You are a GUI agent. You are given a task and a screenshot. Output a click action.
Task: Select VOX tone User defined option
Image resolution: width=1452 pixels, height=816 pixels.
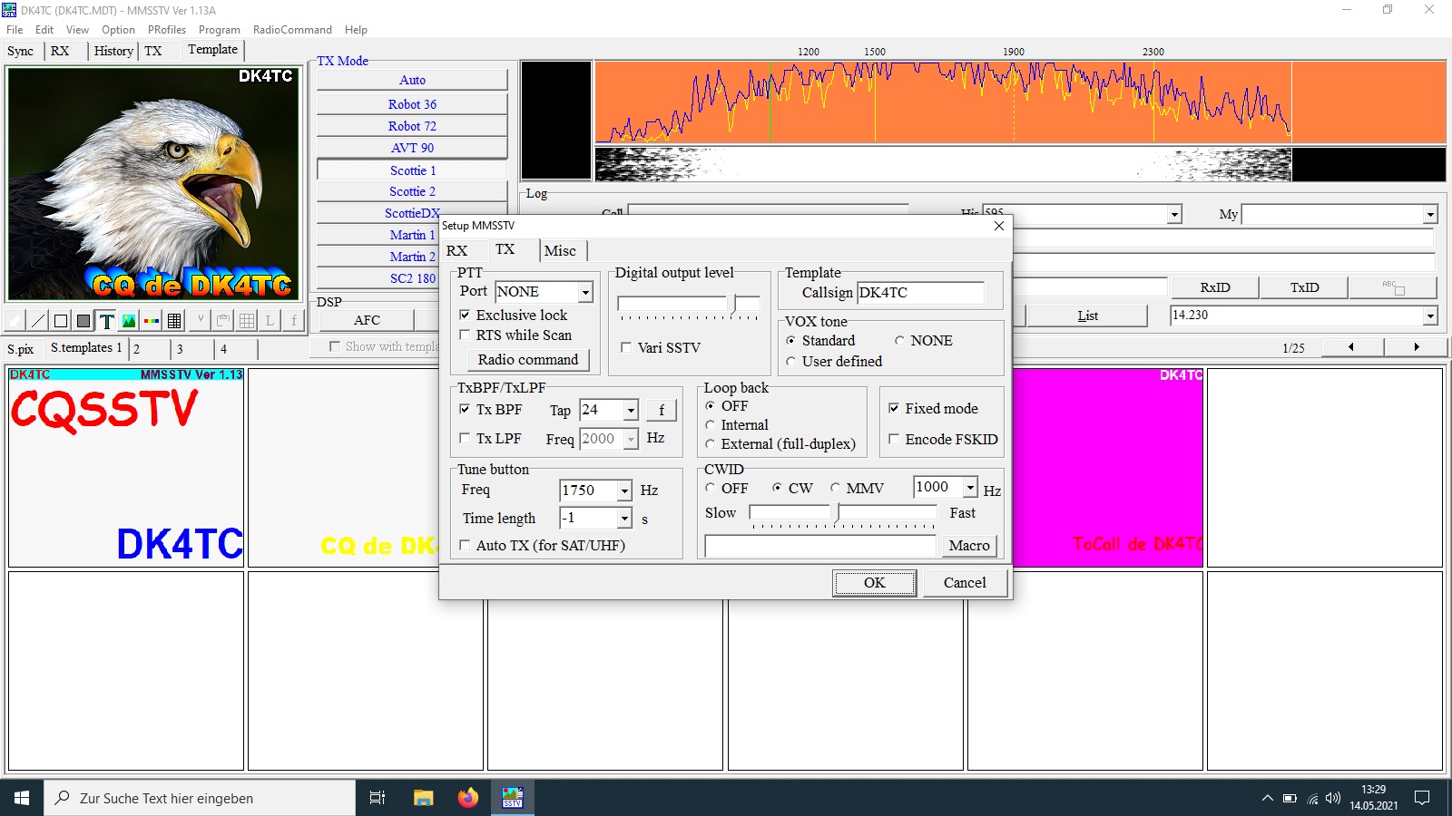pos(790,361)
